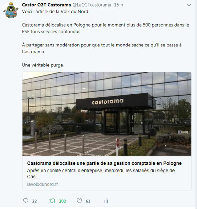Open the Castorama building preview image
The image size is (197, 209).
point(107,114)
